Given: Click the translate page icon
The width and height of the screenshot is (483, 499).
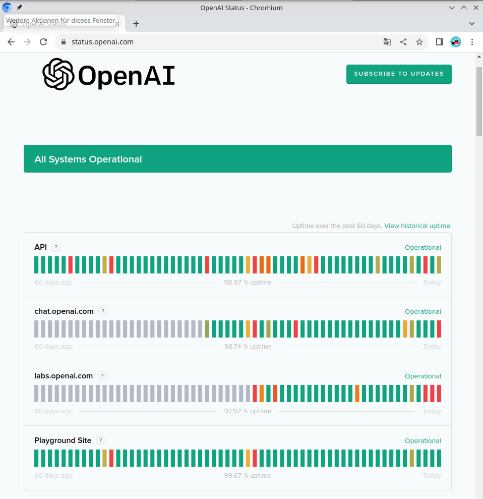Looking at the screenshot, I should tap(387, 42).
